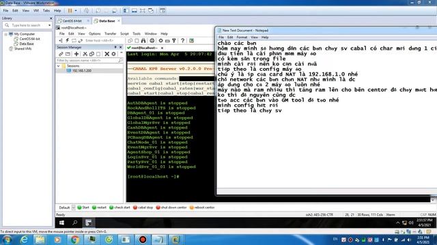Open Notepad Format menu
The height and width of the screenshot is (245, 437).
tap(242, 37)
